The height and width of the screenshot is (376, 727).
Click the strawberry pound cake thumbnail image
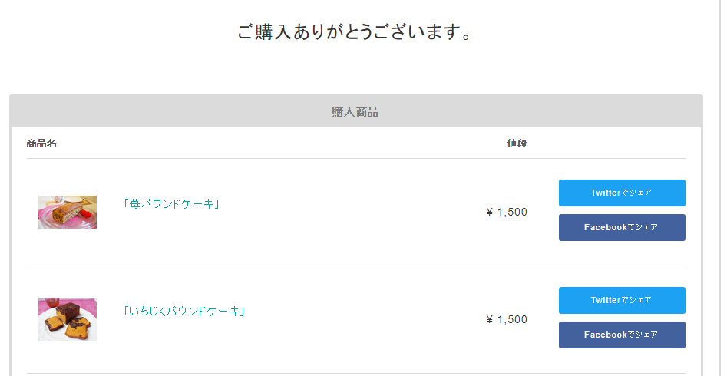(x=68, y=212)
